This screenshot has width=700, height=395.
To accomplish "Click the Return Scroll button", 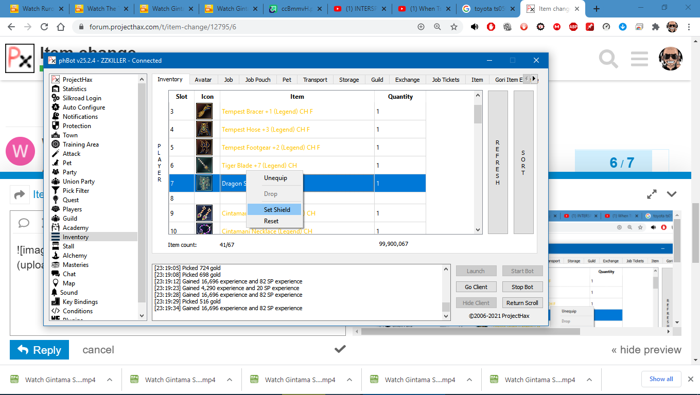I will pos(522,303).
